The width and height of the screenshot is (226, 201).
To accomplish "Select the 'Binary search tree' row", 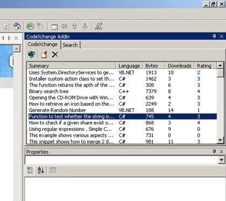I will (122, 91).
